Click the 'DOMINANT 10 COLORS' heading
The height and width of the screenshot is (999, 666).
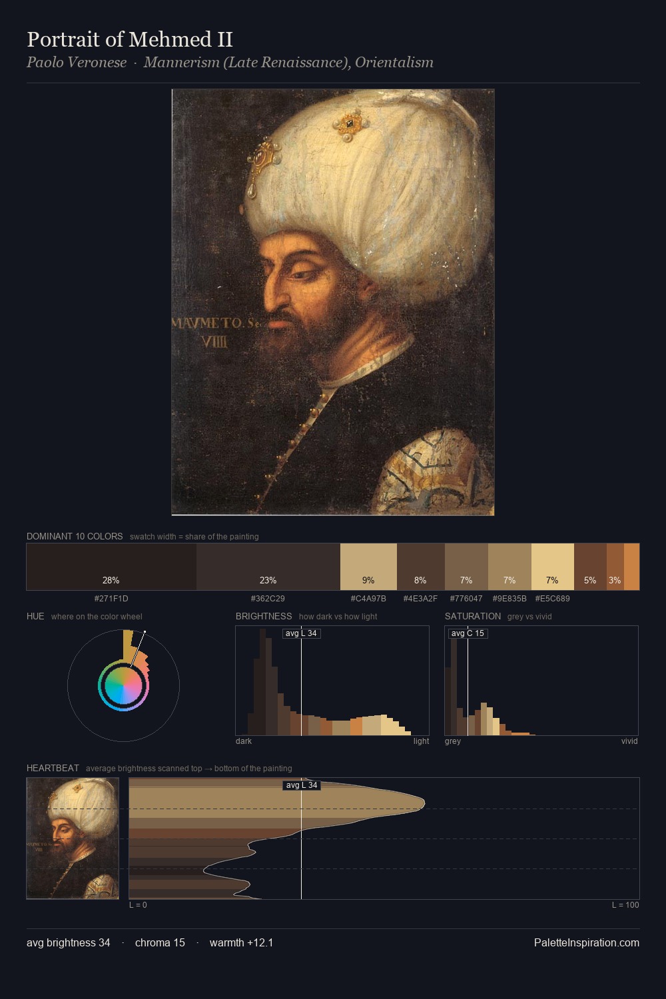75,536
